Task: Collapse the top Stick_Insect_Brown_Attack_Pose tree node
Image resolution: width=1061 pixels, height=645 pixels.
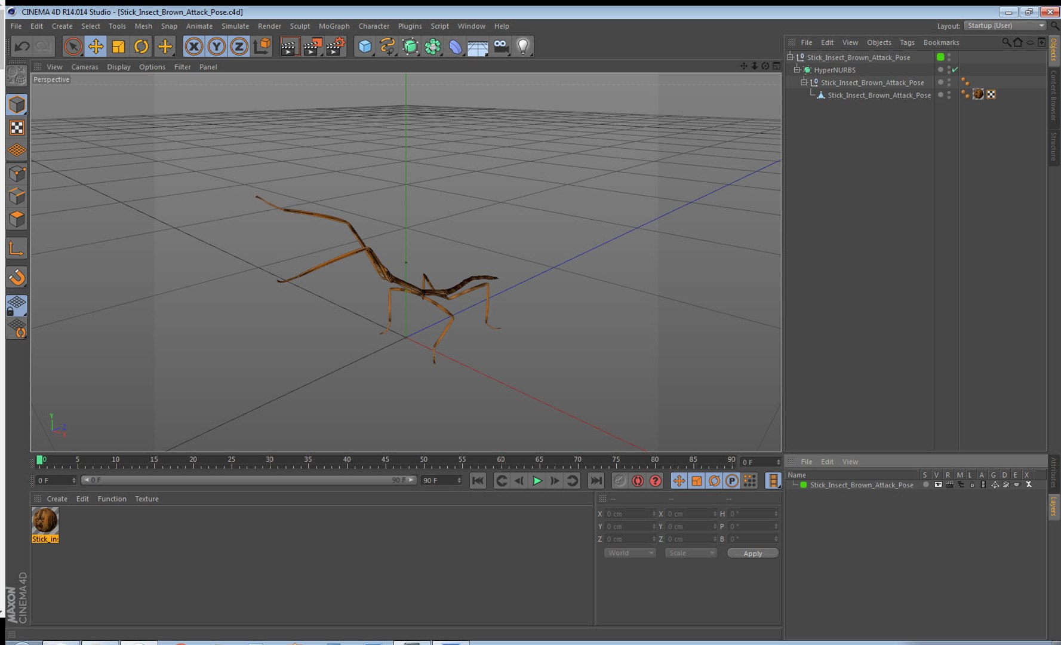Action: click(790, 57)
